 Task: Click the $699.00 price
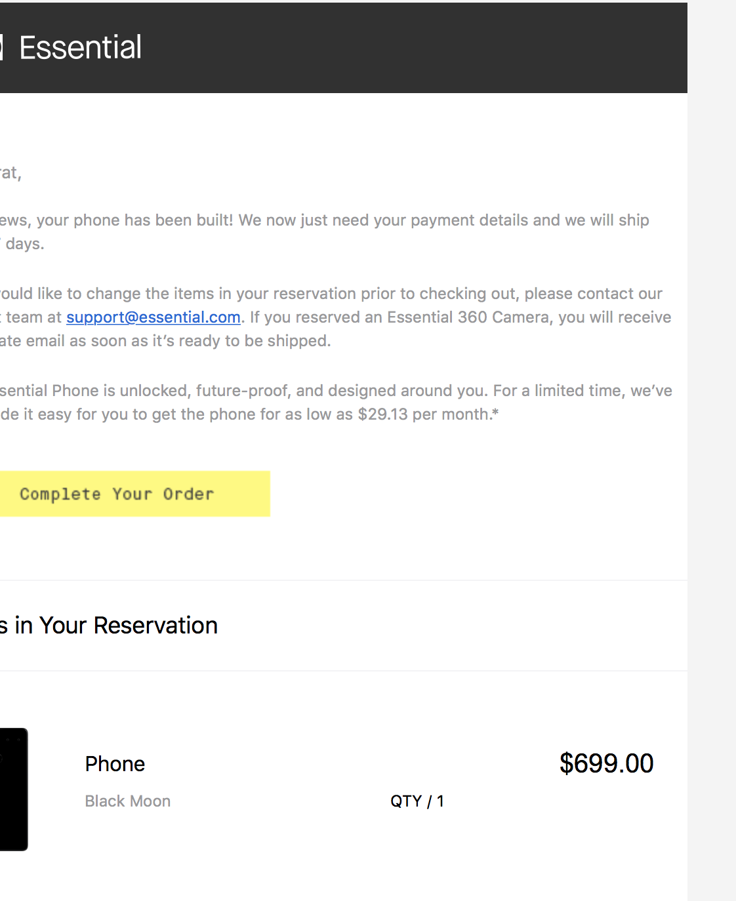pyautogui.click(x=606, y=763)
